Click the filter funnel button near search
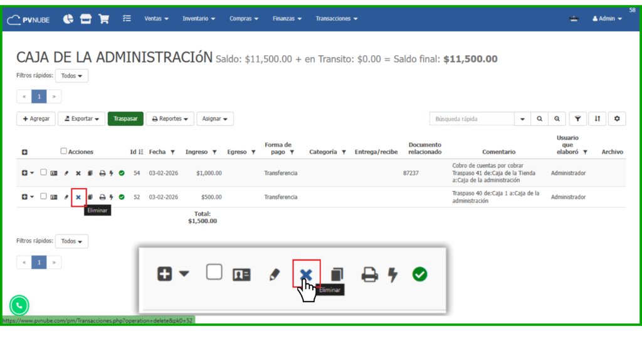The width and height of the screenshot is (642, 361). coord(577,118)
